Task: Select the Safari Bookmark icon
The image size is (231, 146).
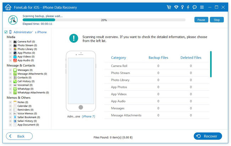Action: coord(15,117)
